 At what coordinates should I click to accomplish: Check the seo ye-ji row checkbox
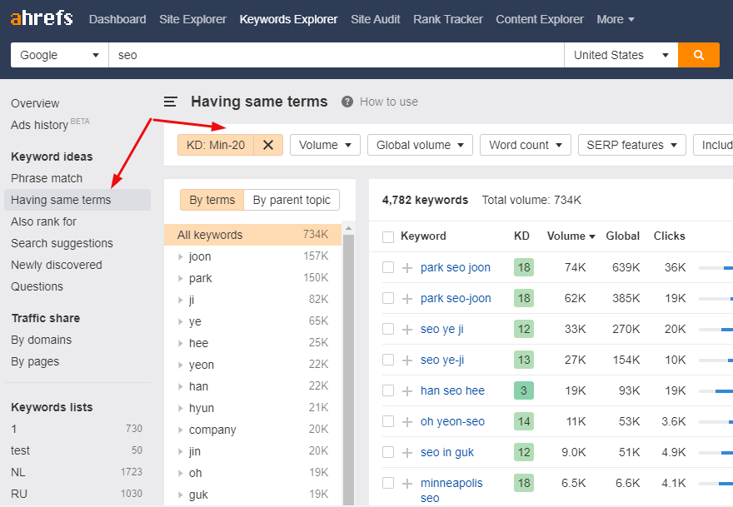[388, 360]
